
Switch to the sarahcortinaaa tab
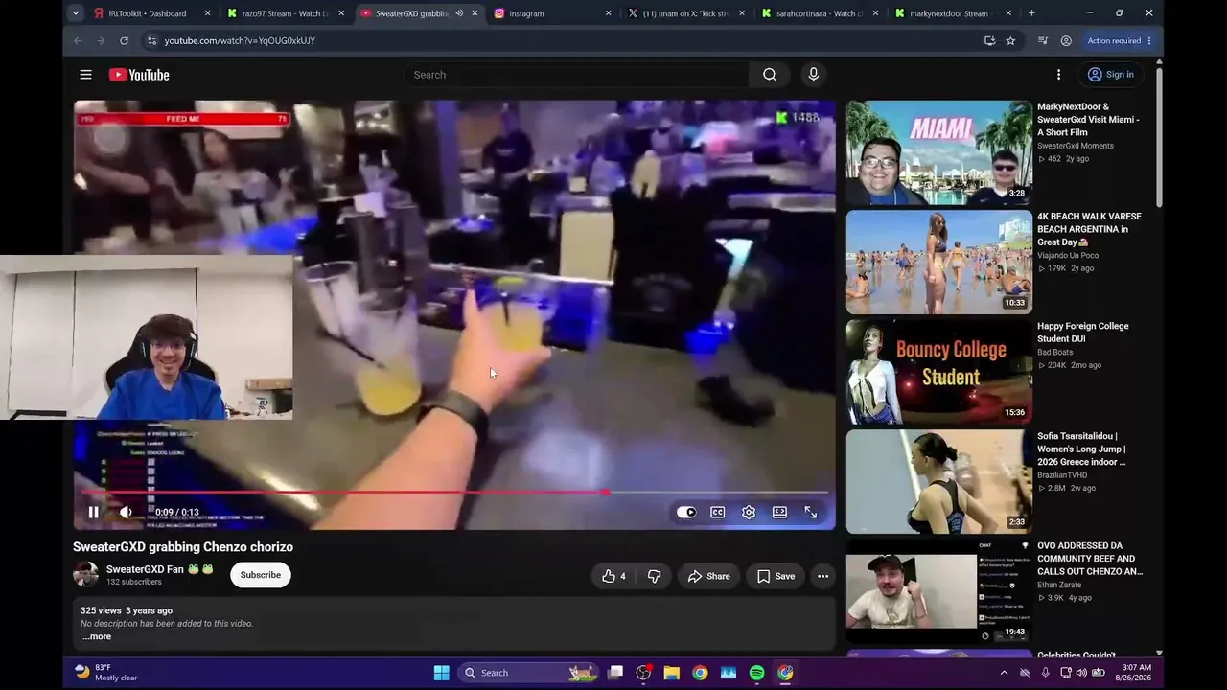pyautogui.click(x=819, y=13)
